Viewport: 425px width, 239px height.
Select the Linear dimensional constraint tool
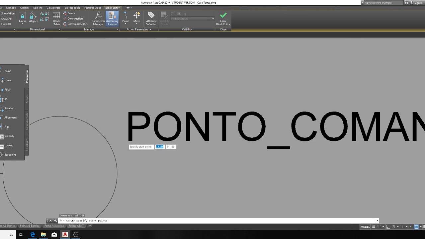[x=22, y=17]
